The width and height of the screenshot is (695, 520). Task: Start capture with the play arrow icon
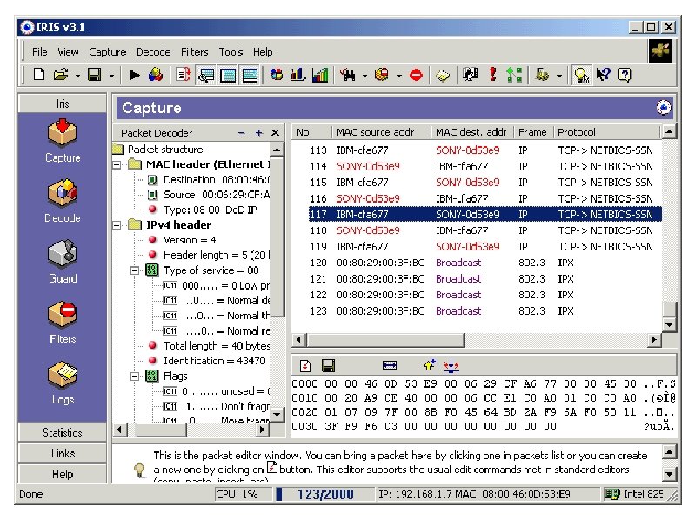click(134, 75)
